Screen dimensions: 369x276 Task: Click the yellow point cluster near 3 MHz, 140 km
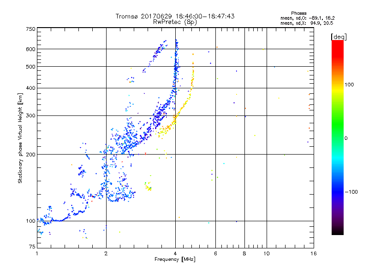click(x=149, y=187)
